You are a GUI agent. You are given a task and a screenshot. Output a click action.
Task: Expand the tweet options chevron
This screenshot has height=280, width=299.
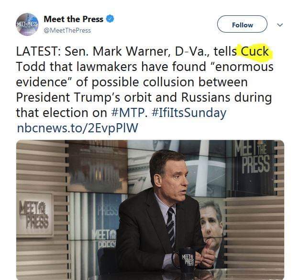280,24
